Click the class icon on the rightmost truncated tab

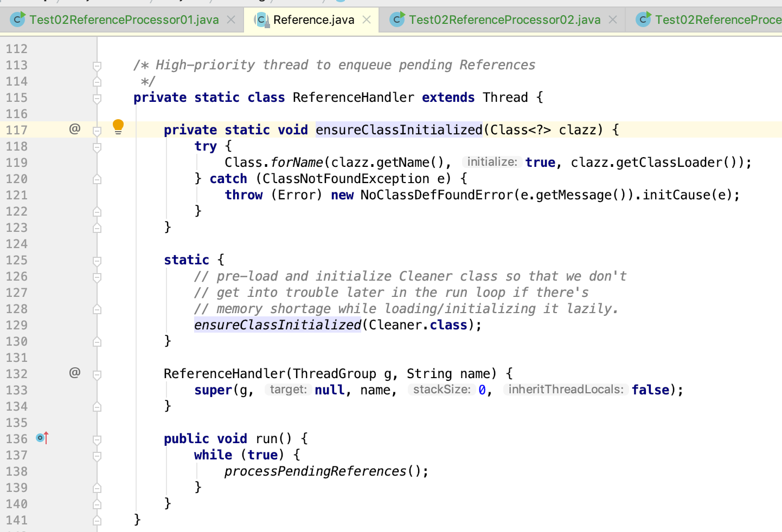tap(643, 19)
